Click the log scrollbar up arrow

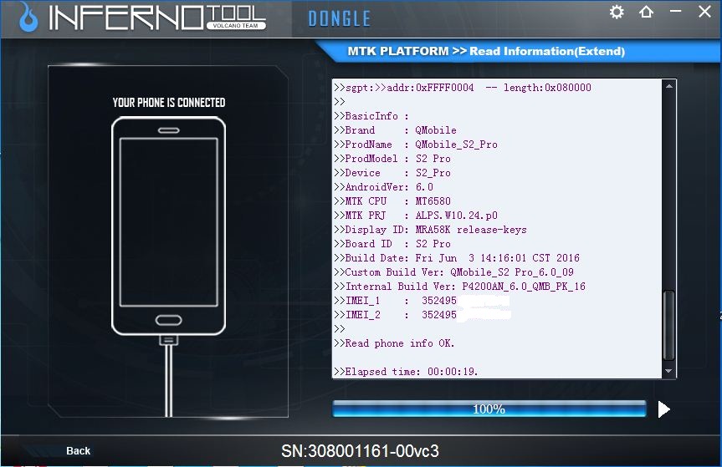[x=669, y=86]
